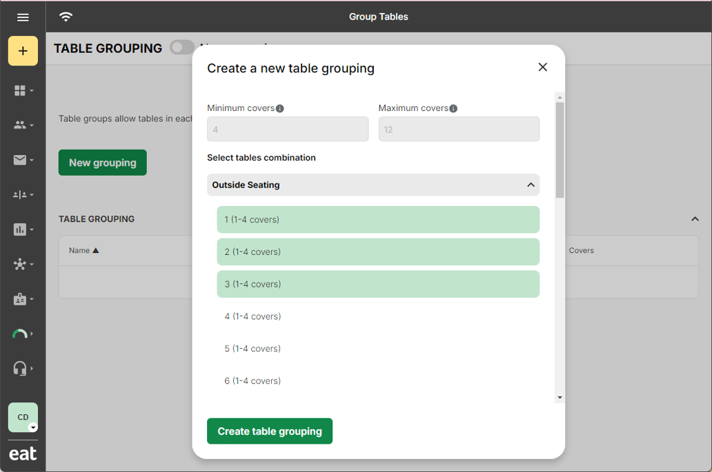Click the New grouping button

[x=102, y=163]
